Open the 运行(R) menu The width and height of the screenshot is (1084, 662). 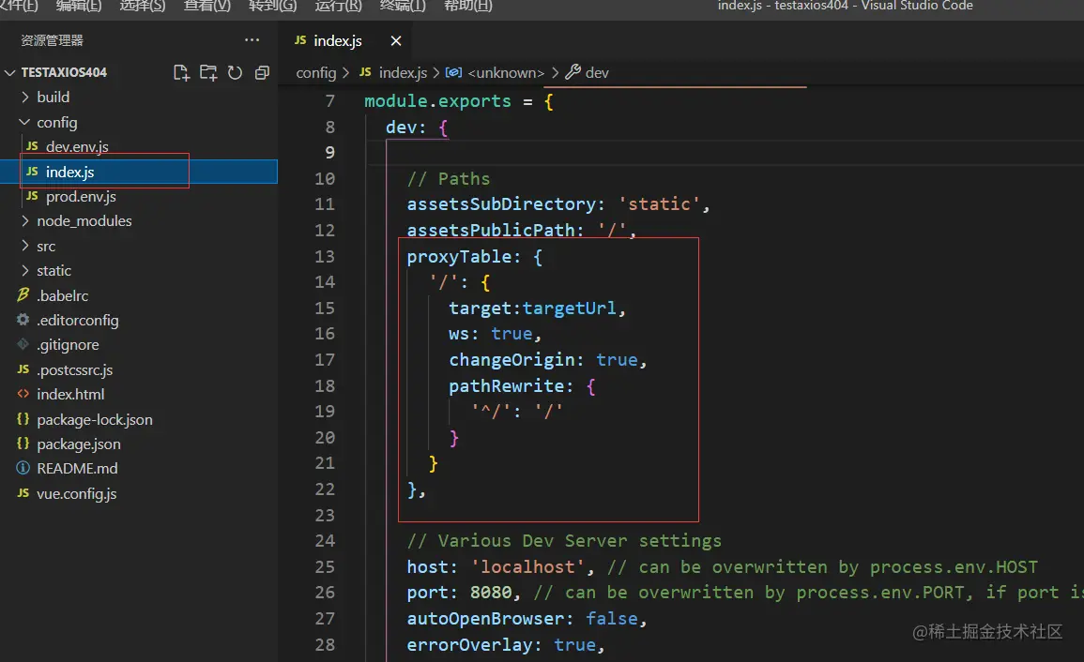click(338, 6)
